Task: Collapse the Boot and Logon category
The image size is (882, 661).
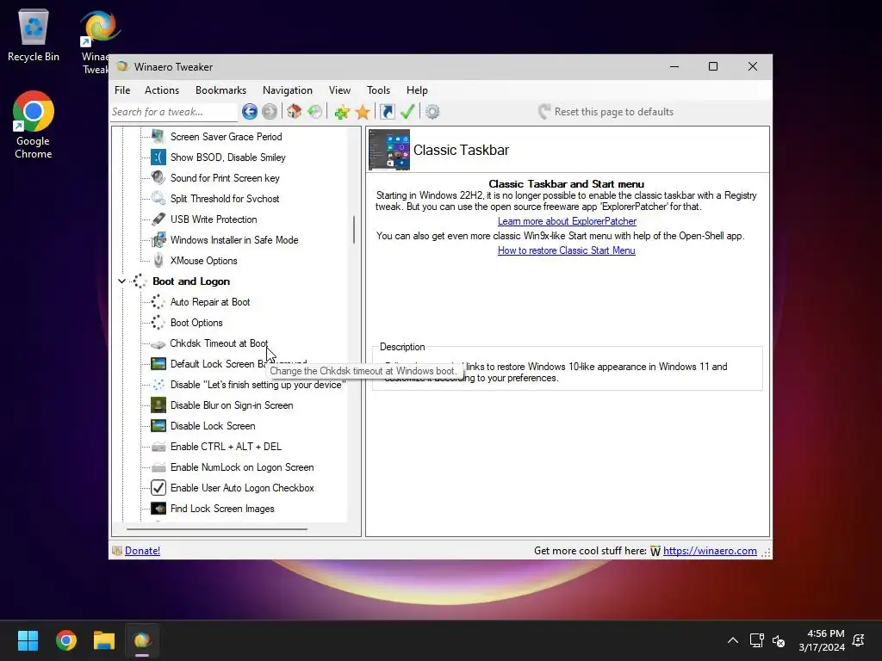Action: 121,281
